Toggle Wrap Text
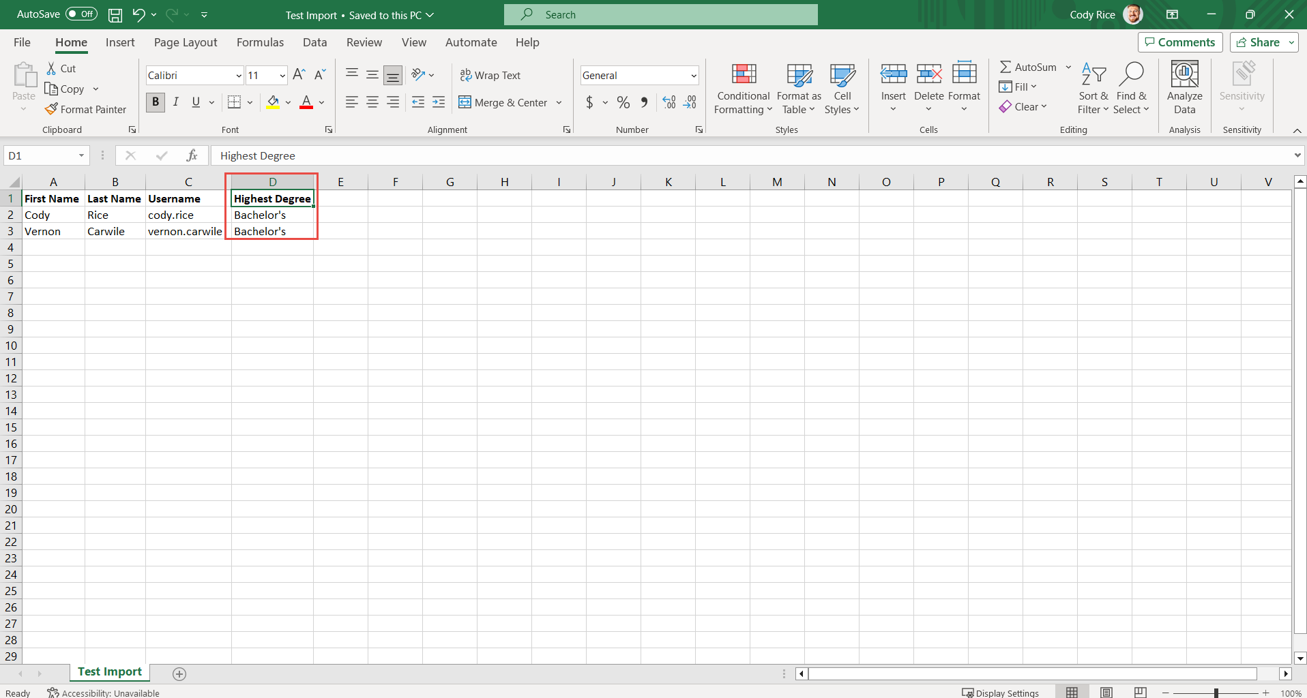 point(490,75)
